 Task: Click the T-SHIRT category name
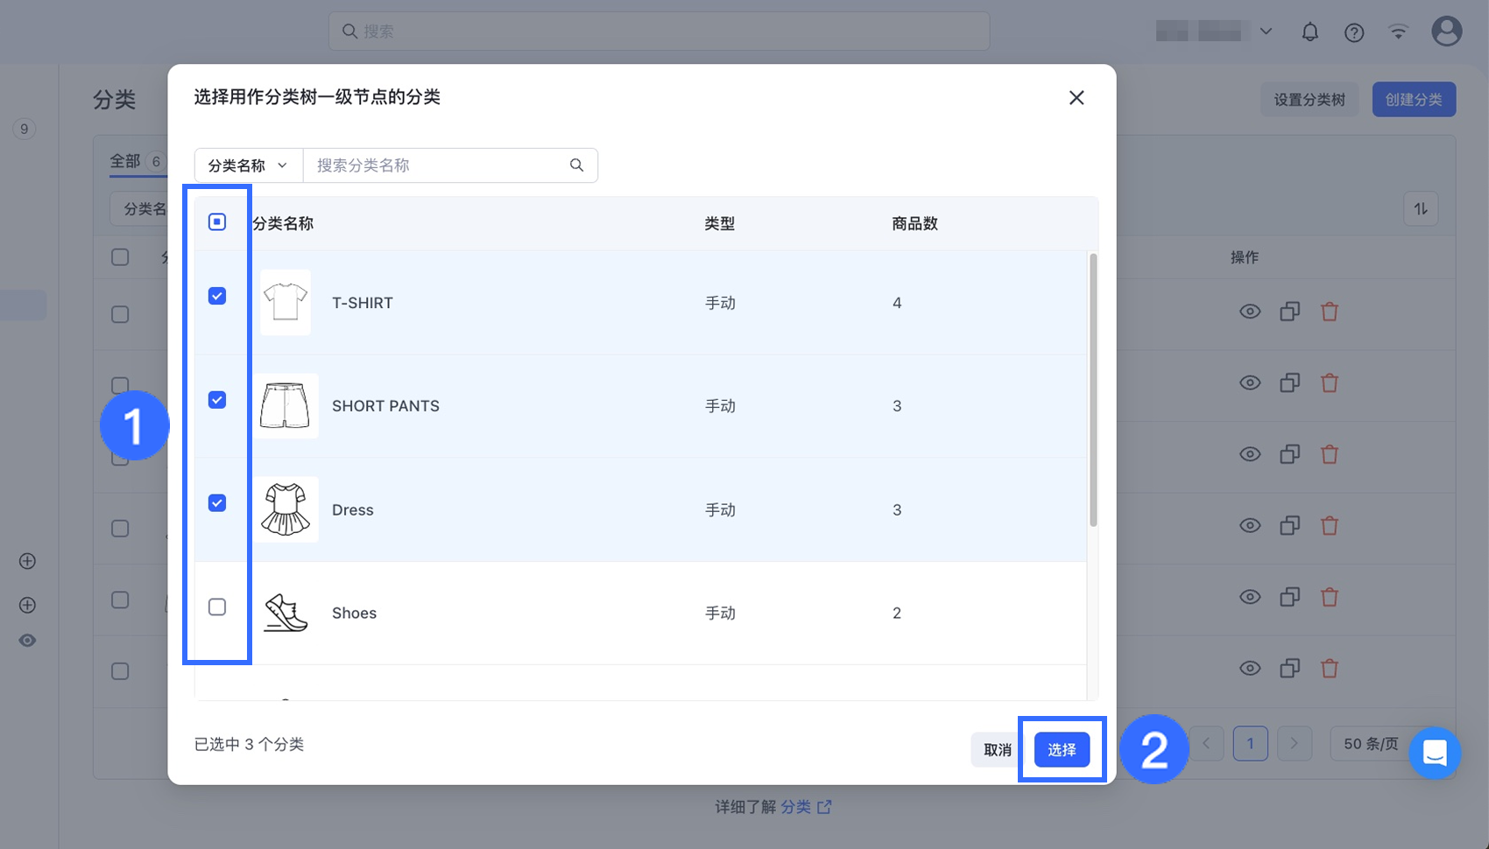click(x=363, y=303)
